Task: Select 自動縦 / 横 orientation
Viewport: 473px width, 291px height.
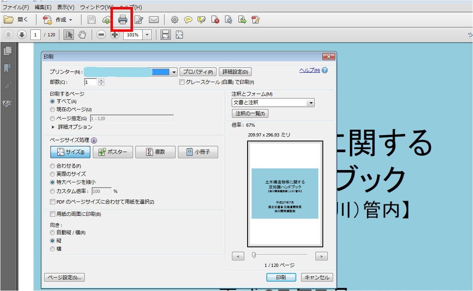Action: 52,233
